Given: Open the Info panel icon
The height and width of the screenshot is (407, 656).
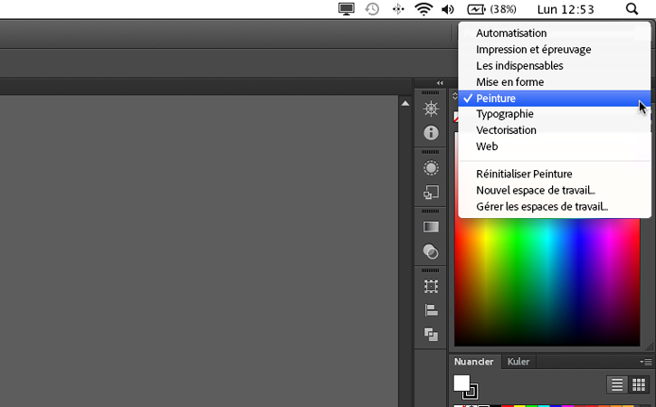Looking at the screenshot, I should coord(431,133).
